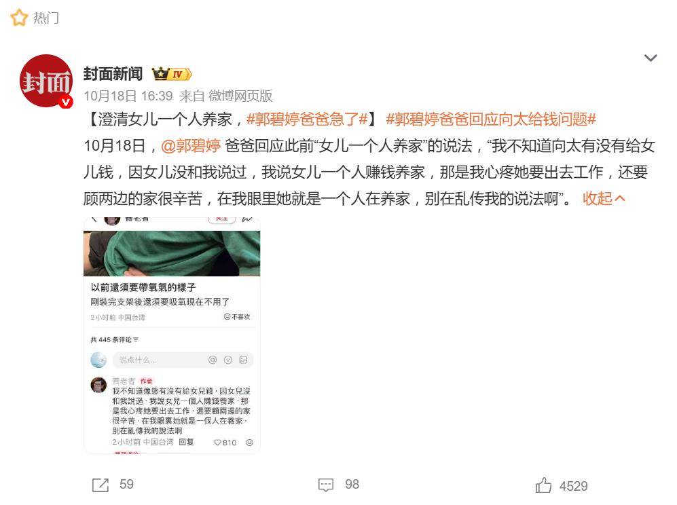Collapse post text with 收起
This screenshot has width=677, height=505.
(x=604, y=199)
